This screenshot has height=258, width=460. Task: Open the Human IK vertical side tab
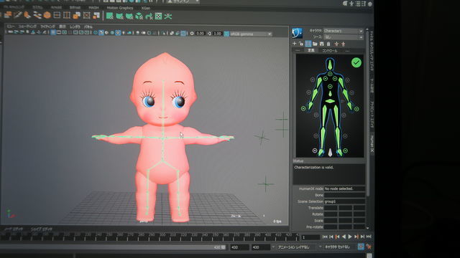[372, 143]
